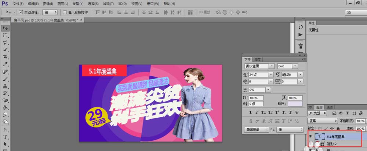This screenshot has height=151, width=367.
Task: Open the 类型 layer filter dropdown
Action: tap(317, 113)
